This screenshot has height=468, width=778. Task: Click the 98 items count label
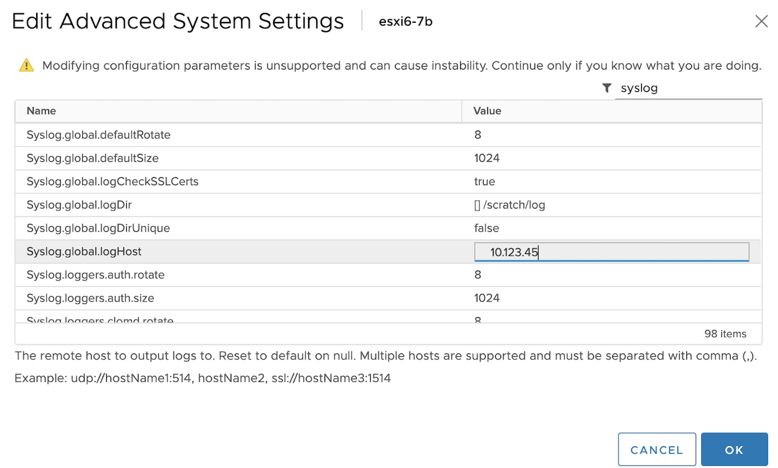(x=725, y=333)
